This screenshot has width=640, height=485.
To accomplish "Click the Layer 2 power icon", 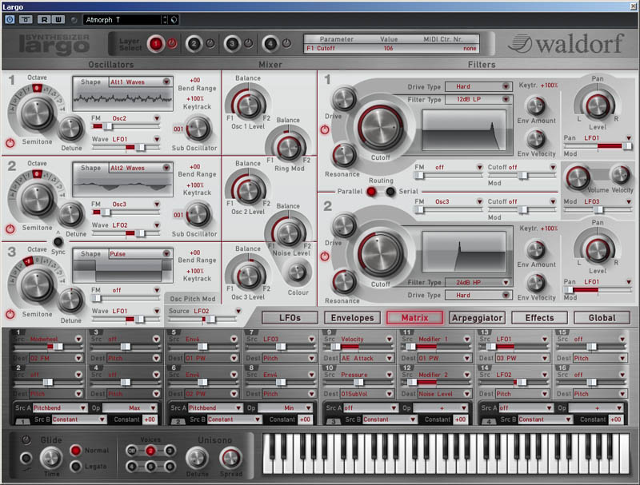I will pos(210,43).
